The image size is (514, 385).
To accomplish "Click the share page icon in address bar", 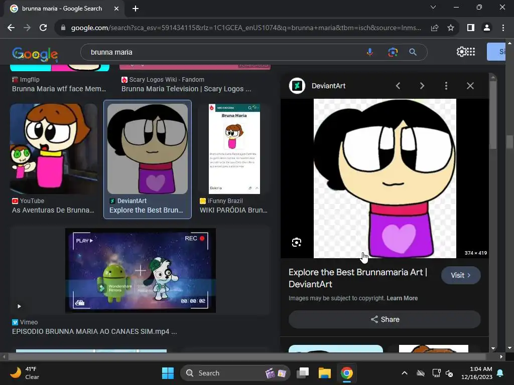I will [x=435, y=28].
